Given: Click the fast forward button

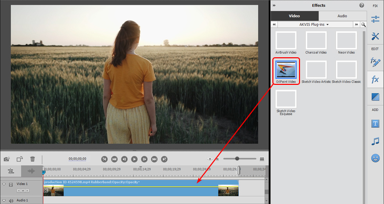Looking at the screenshot, I should click(x=154, y=159).
